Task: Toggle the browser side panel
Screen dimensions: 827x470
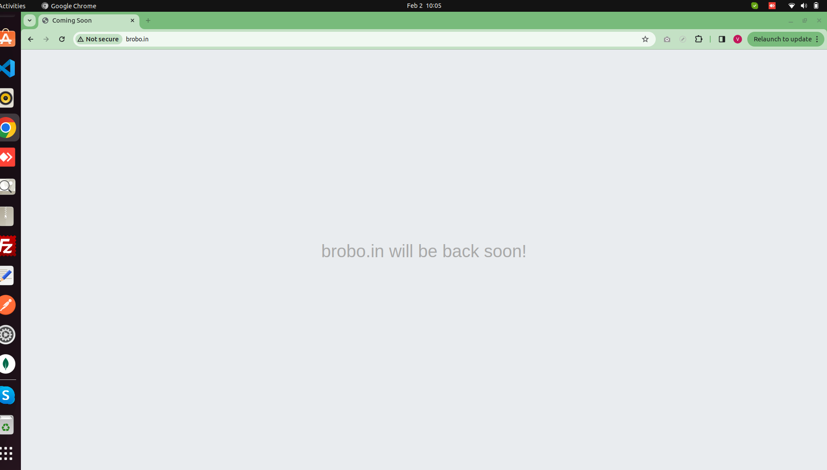Action: coord(722,39)
